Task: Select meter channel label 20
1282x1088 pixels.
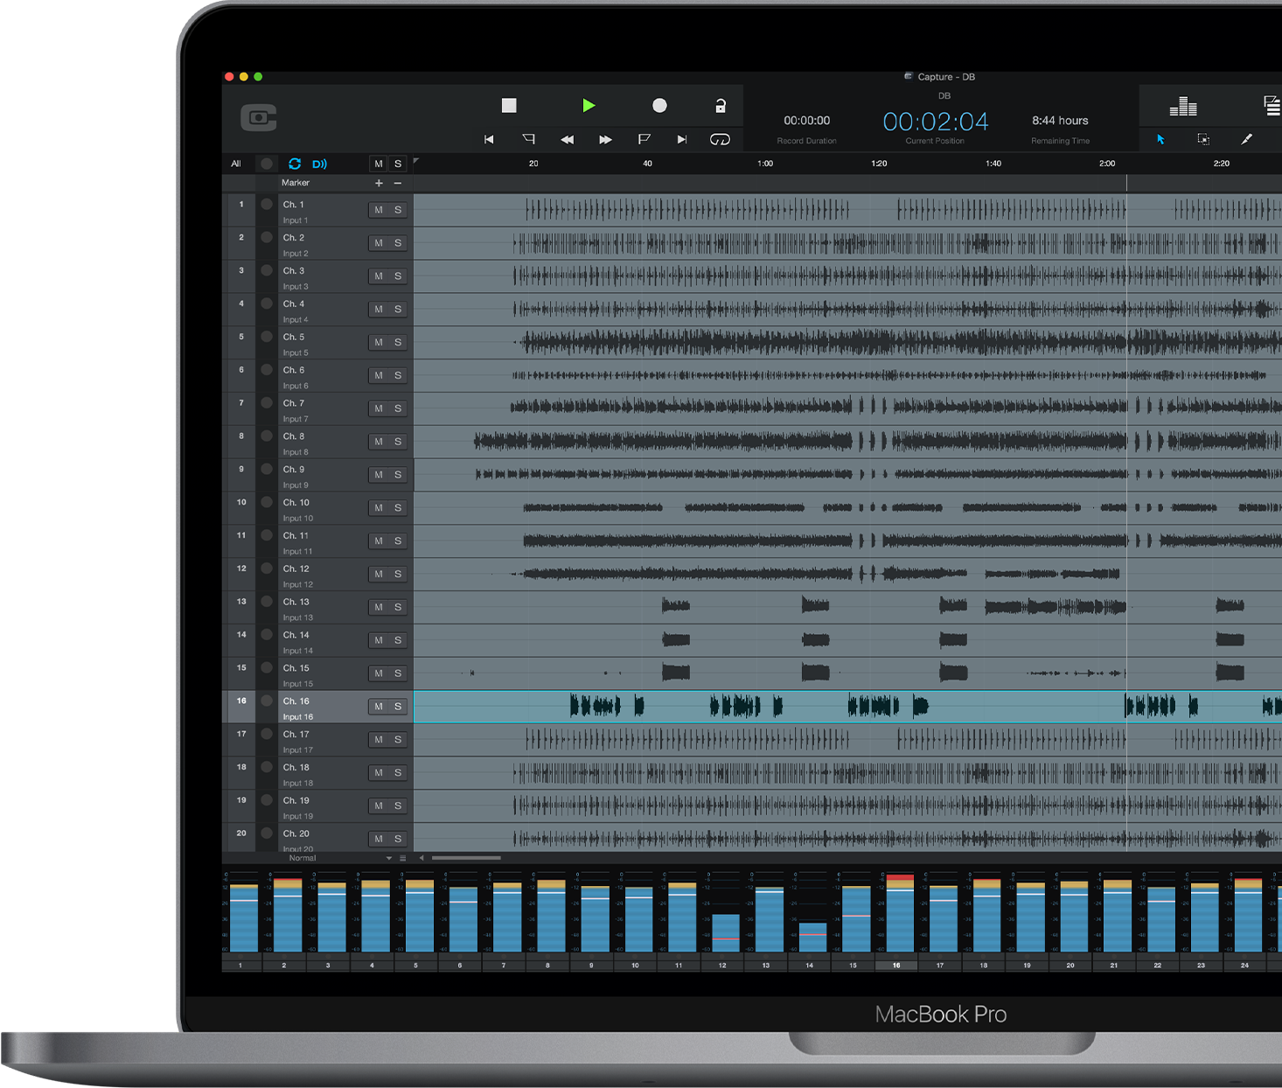Action: 1070,966
